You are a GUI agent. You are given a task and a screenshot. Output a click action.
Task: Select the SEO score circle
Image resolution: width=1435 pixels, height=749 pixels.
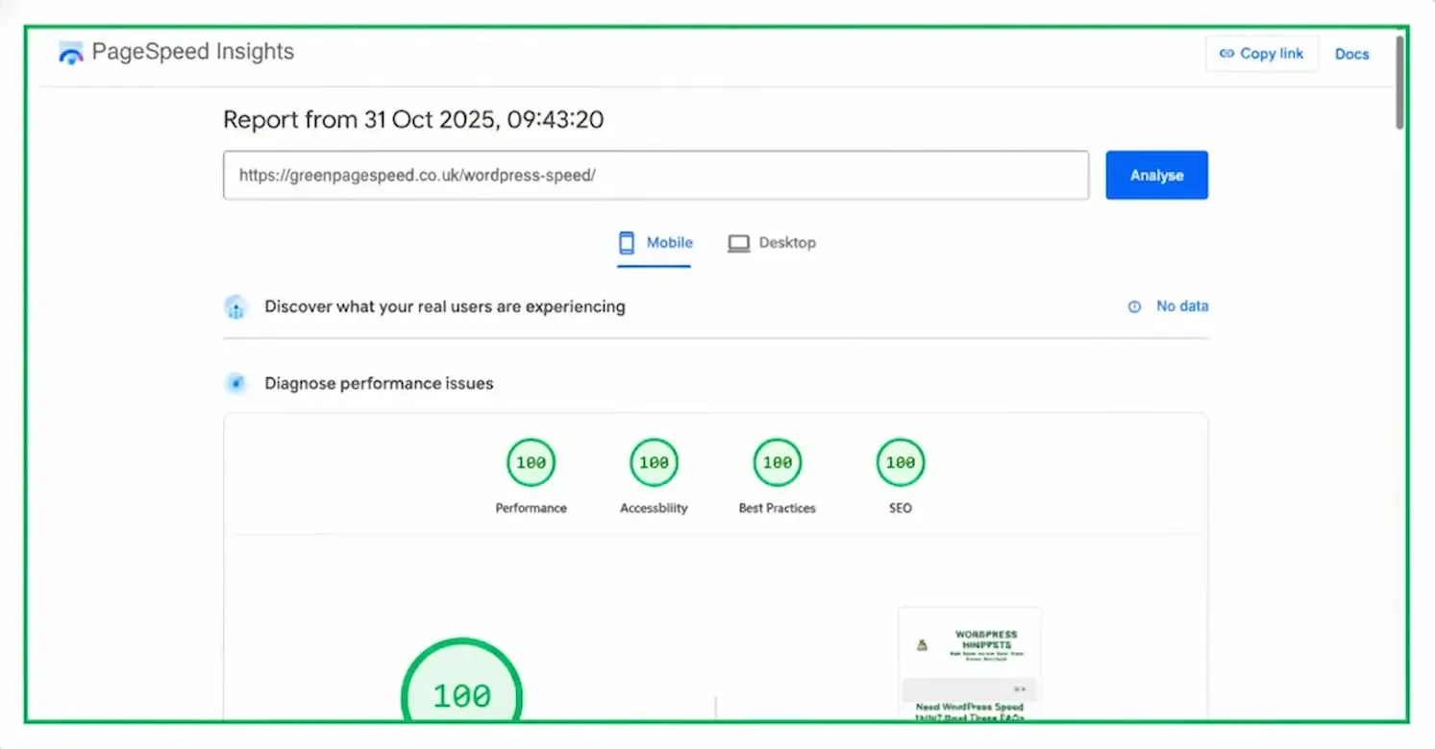coord(900,463)
